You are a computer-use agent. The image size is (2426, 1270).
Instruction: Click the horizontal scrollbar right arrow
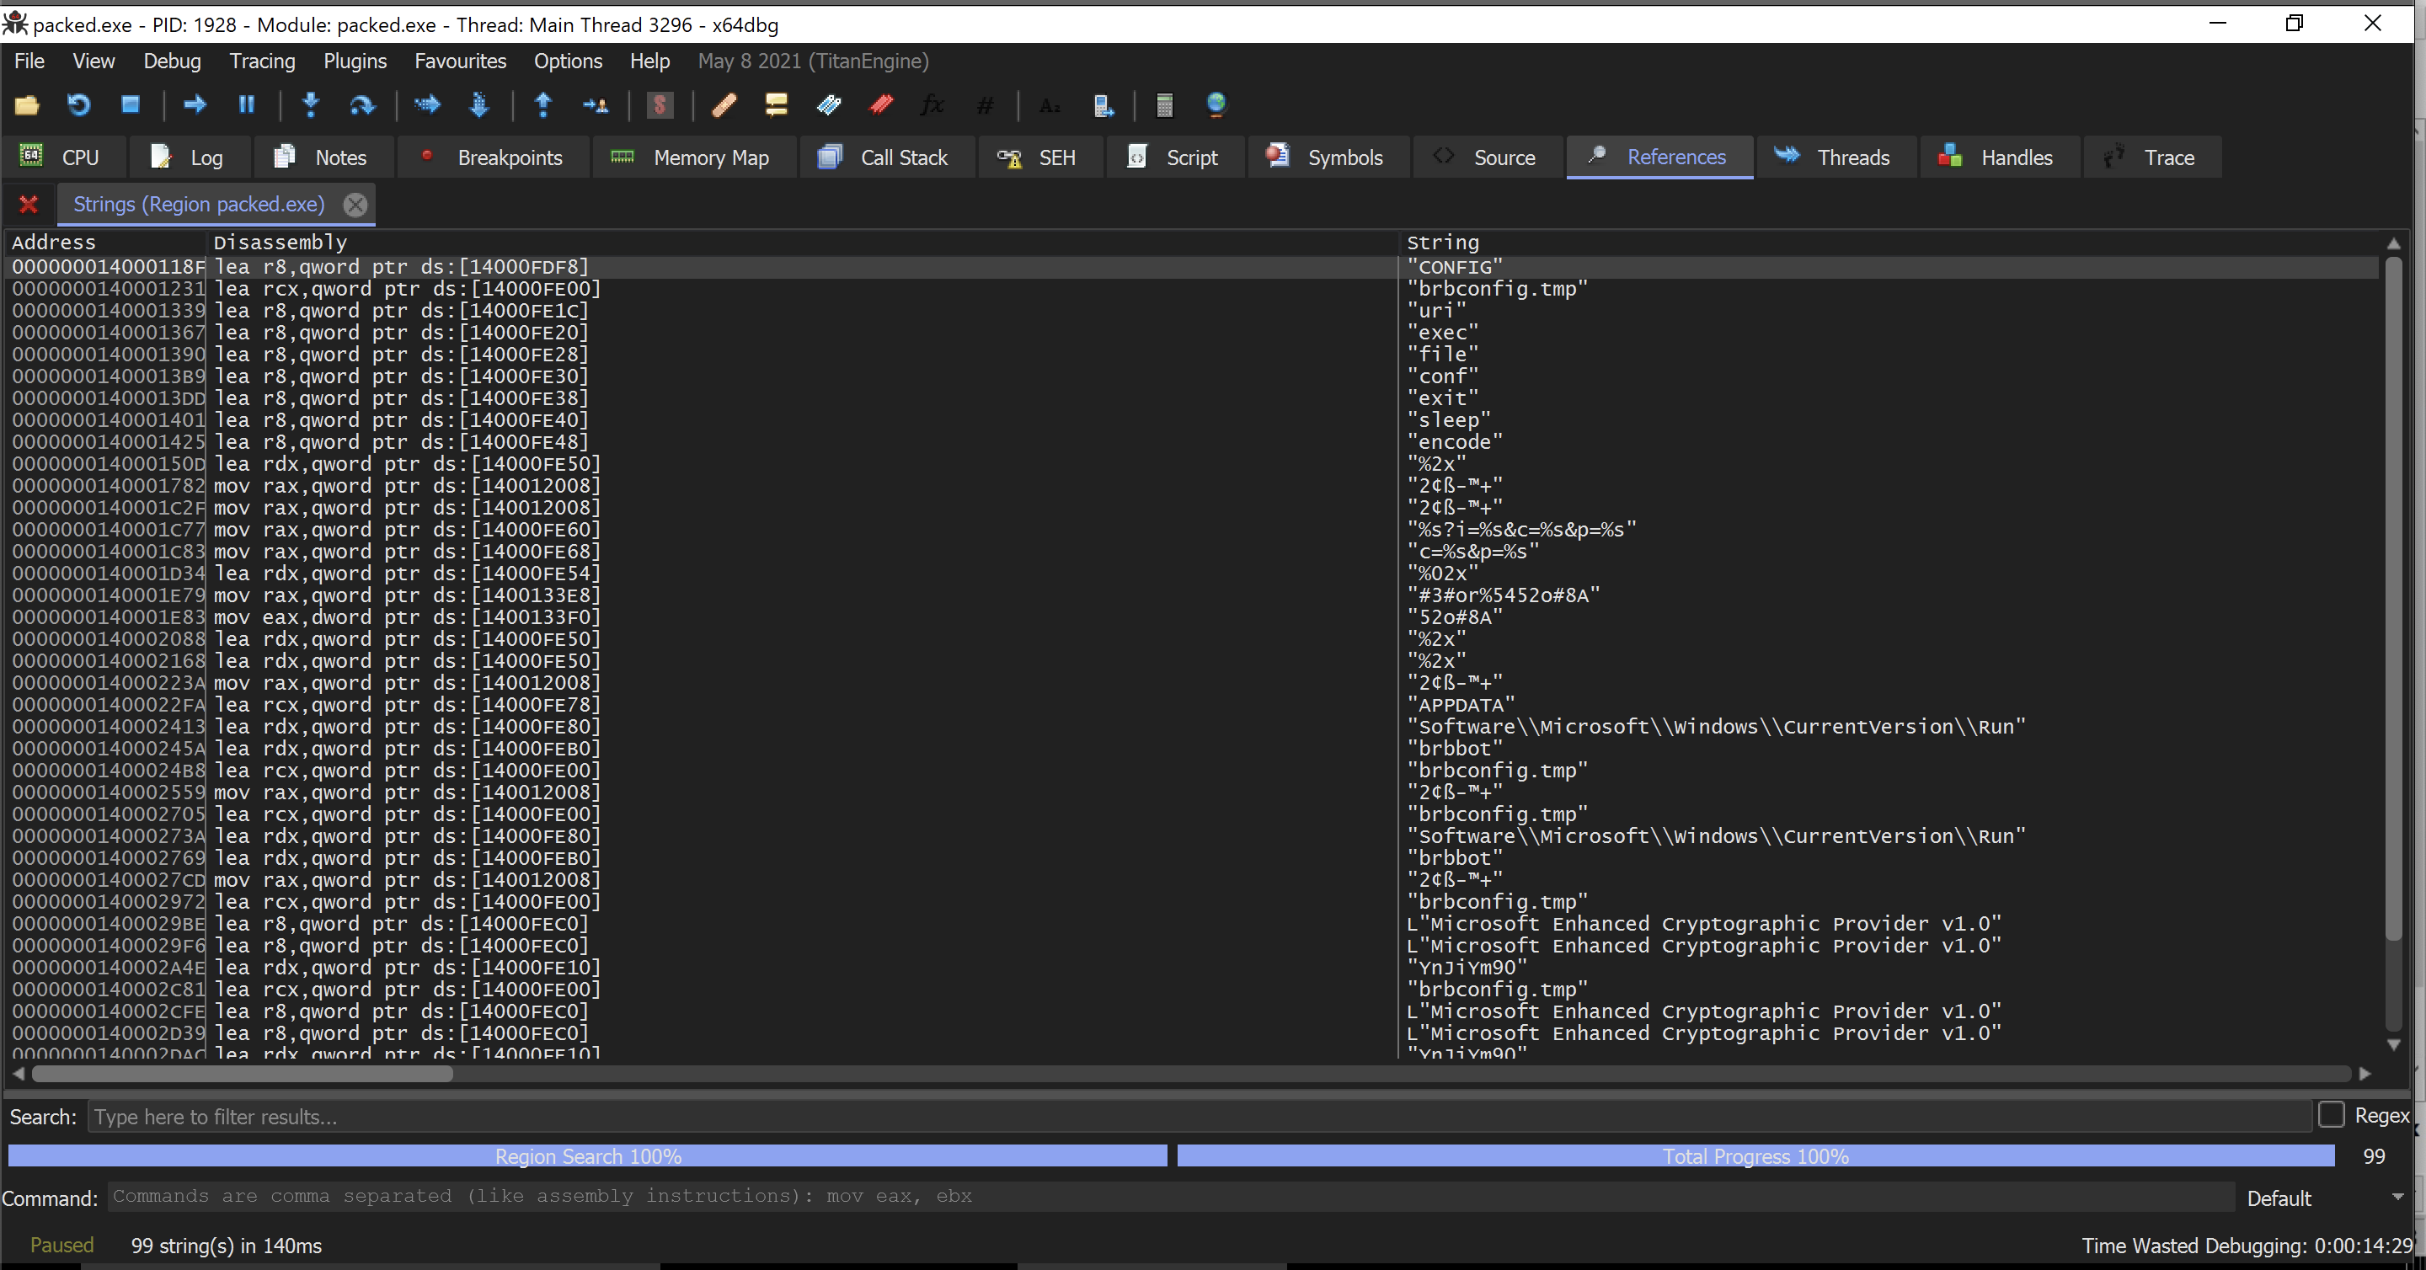point(2364,1073)
